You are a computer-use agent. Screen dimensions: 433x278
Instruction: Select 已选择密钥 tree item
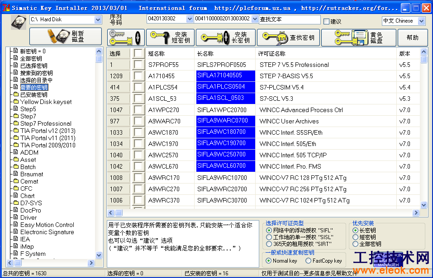(33, 66)
